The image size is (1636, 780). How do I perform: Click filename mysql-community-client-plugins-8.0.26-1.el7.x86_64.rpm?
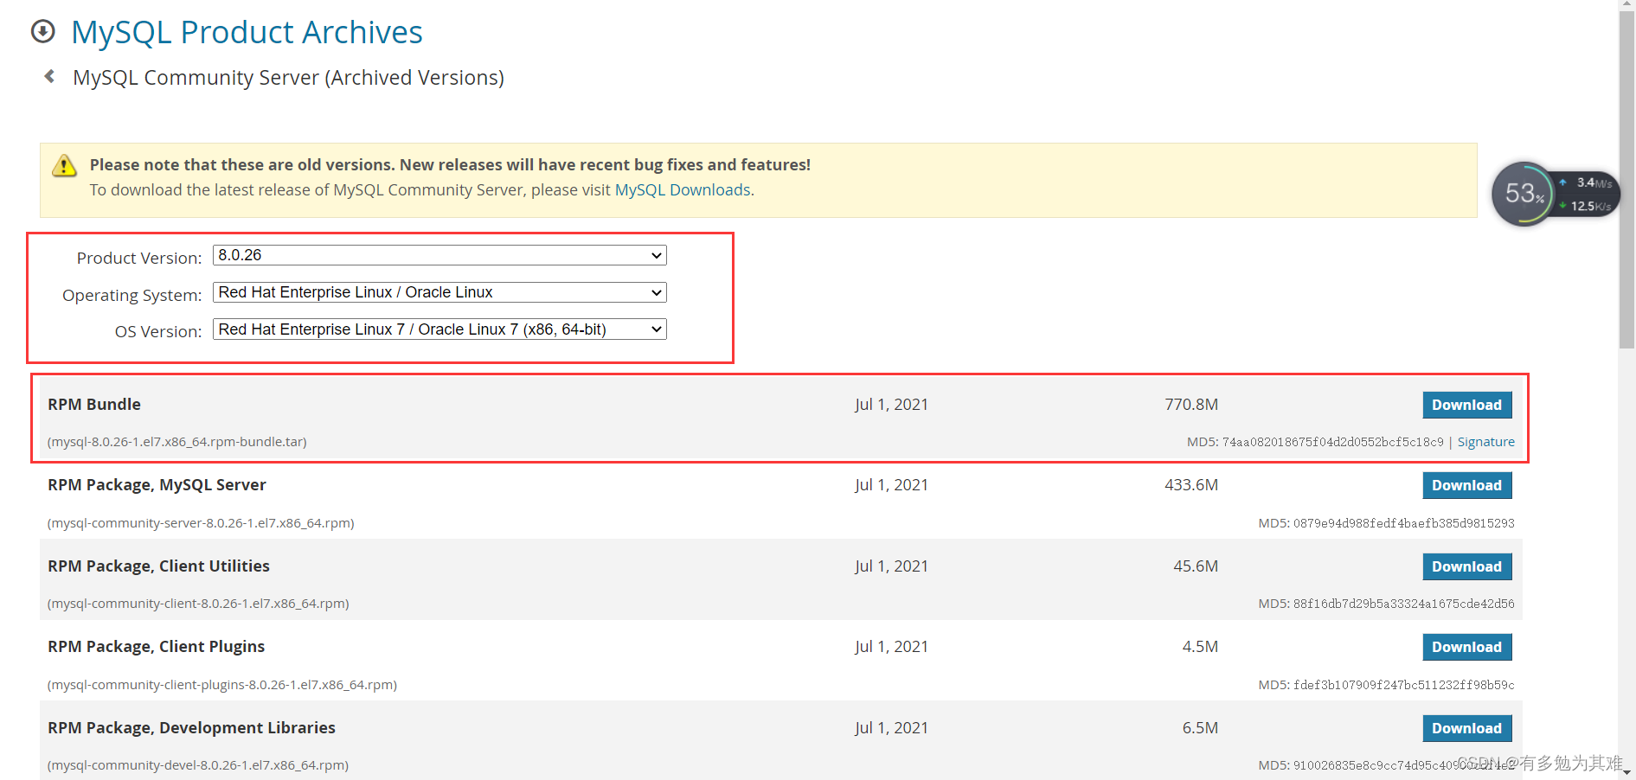222,685
